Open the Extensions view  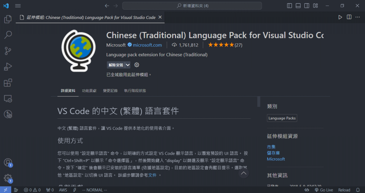point(8,83)
